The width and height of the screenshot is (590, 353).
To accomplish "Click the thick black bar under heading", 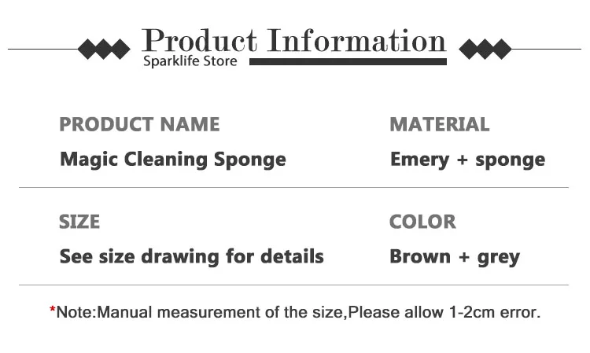I will click(x=345, y=61).
